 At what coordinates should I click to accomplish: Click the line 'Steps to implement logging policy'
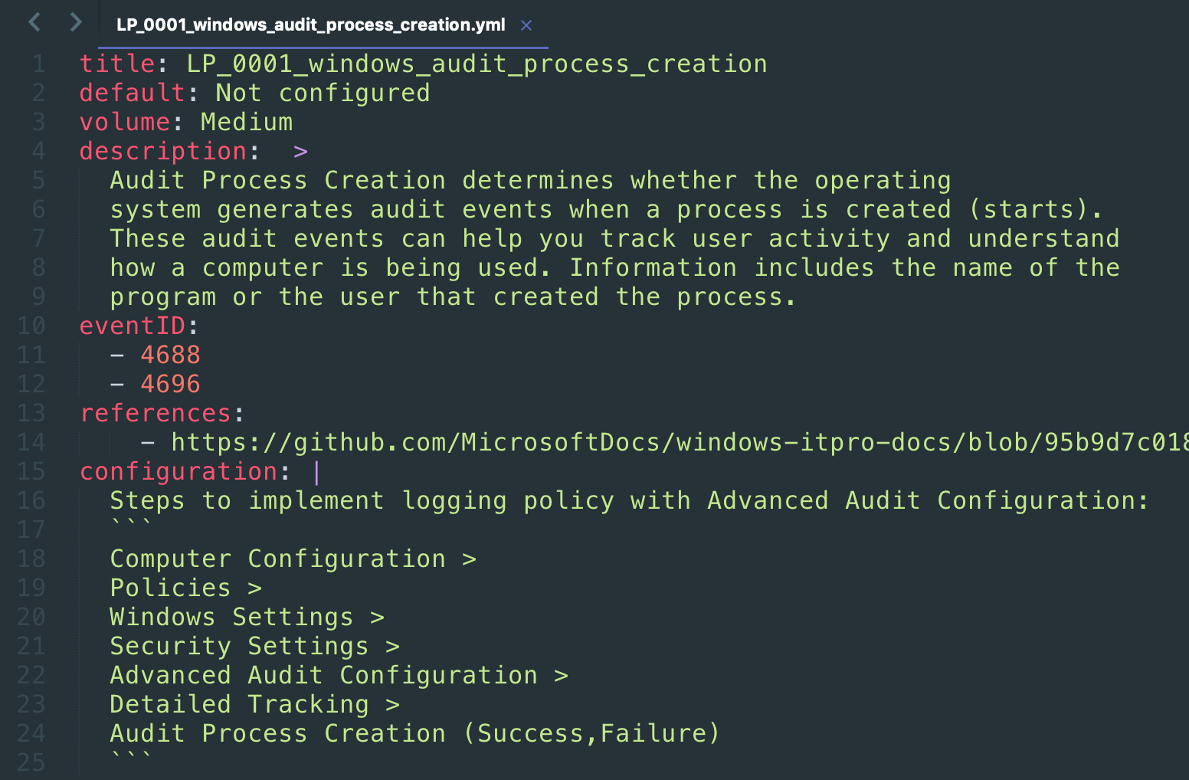click(629, 501)
